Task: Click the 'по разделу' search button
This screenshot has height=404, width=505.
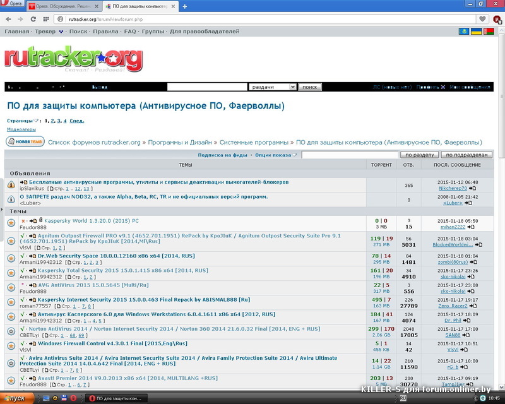Action: click(x=419, y=155)
